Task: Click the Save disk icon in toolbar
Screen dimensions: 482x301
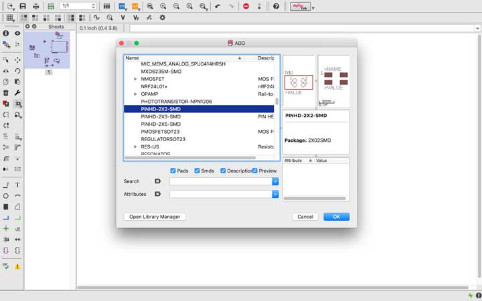Action: [23, 6]
